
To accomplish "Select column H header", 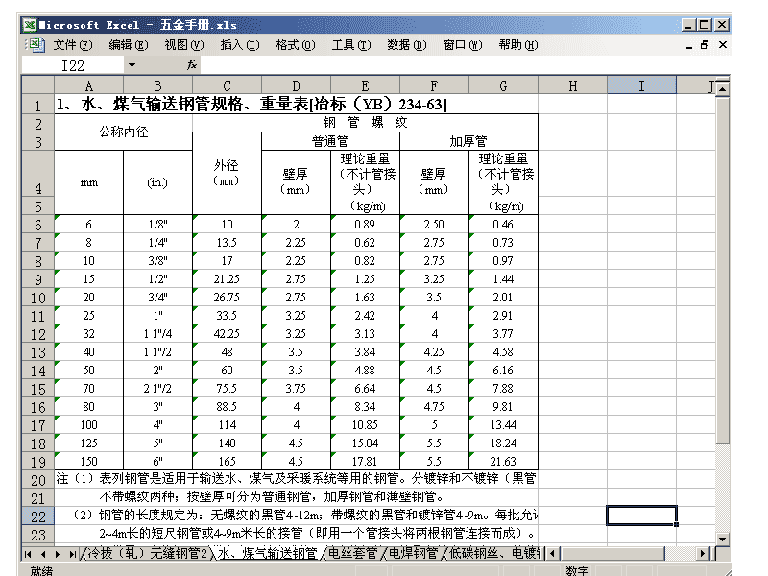I will (572, 85).
